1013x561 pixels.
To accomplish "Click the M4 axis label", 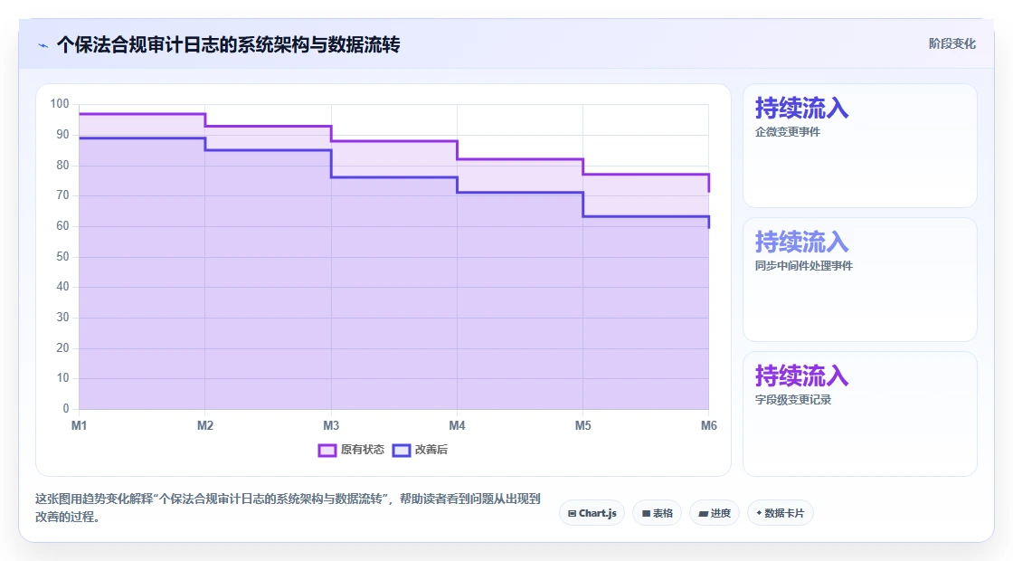I will [457, 425].
